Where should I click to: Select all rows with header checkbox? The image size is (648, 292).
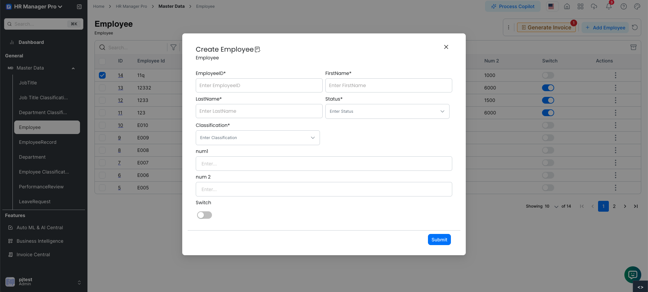pyautogui.click(x=102, y=61)
